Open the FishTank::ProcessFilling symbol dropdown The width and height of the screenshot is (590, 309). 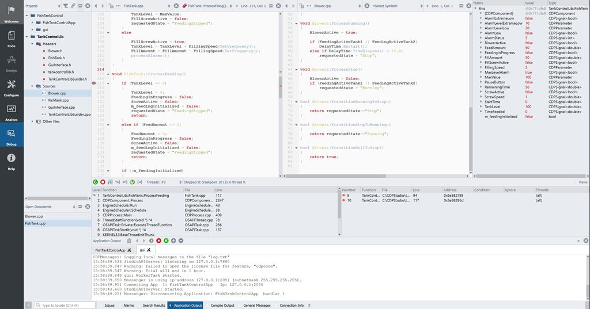pos(207,6)
